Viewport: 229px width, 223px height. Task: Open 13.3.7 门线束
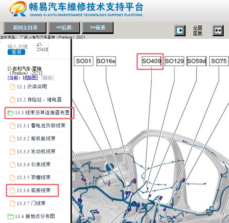click(x=31, y=203)
